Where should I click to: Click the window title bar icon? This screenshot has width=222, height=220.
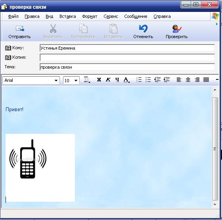[4, 7]
